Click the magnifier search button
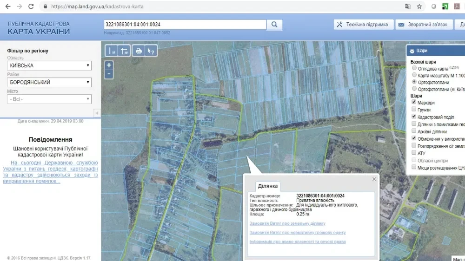The image size is (465, 261). pos(274,25)
